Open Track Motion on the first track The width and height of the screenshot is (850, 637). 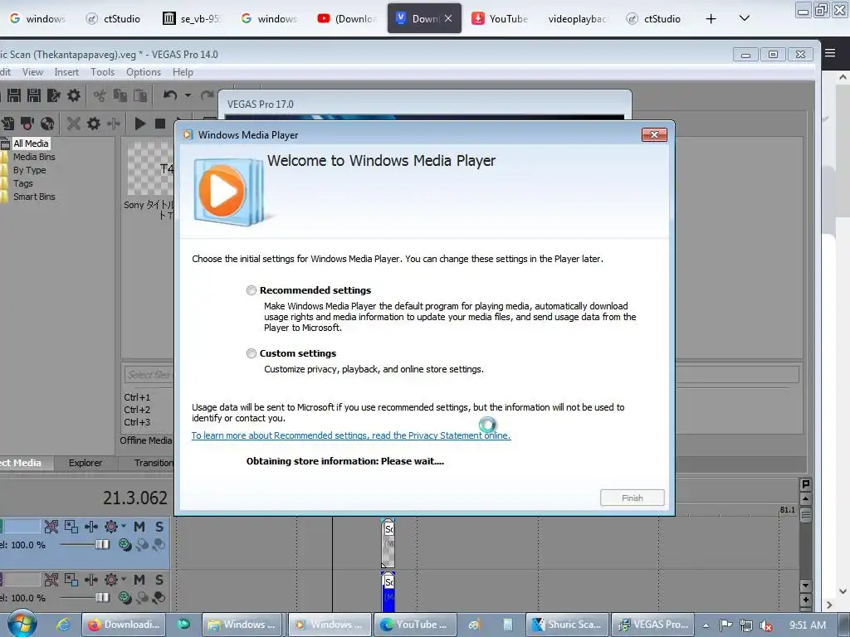point(71,527)
